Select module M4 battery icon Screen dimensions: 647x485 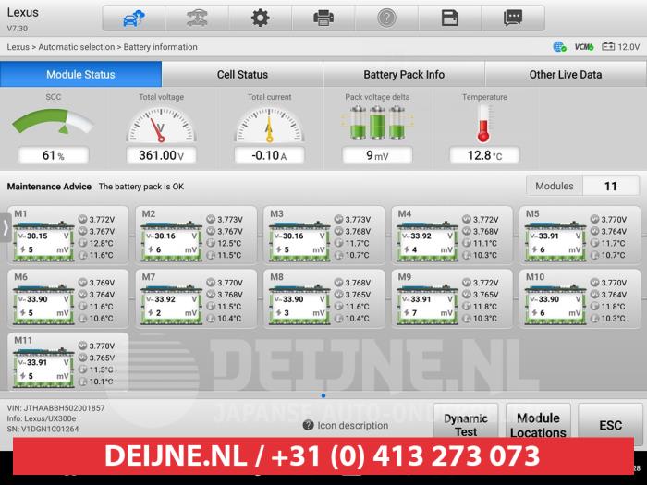coord(427,241)
